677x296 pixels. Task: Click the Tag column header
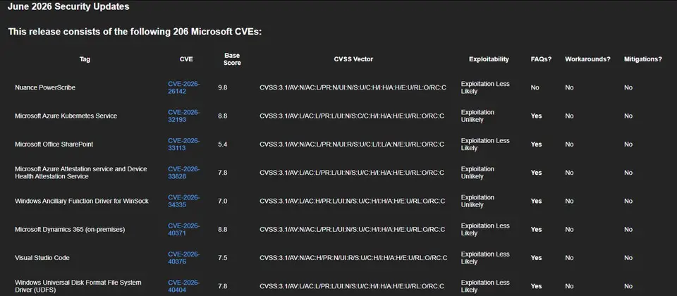[85, 59]
